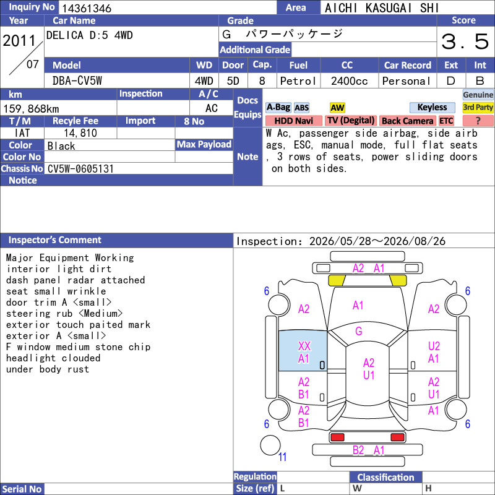Click the year 2011
This screenshot has height=495, width=495.
(x=19, y=41)
